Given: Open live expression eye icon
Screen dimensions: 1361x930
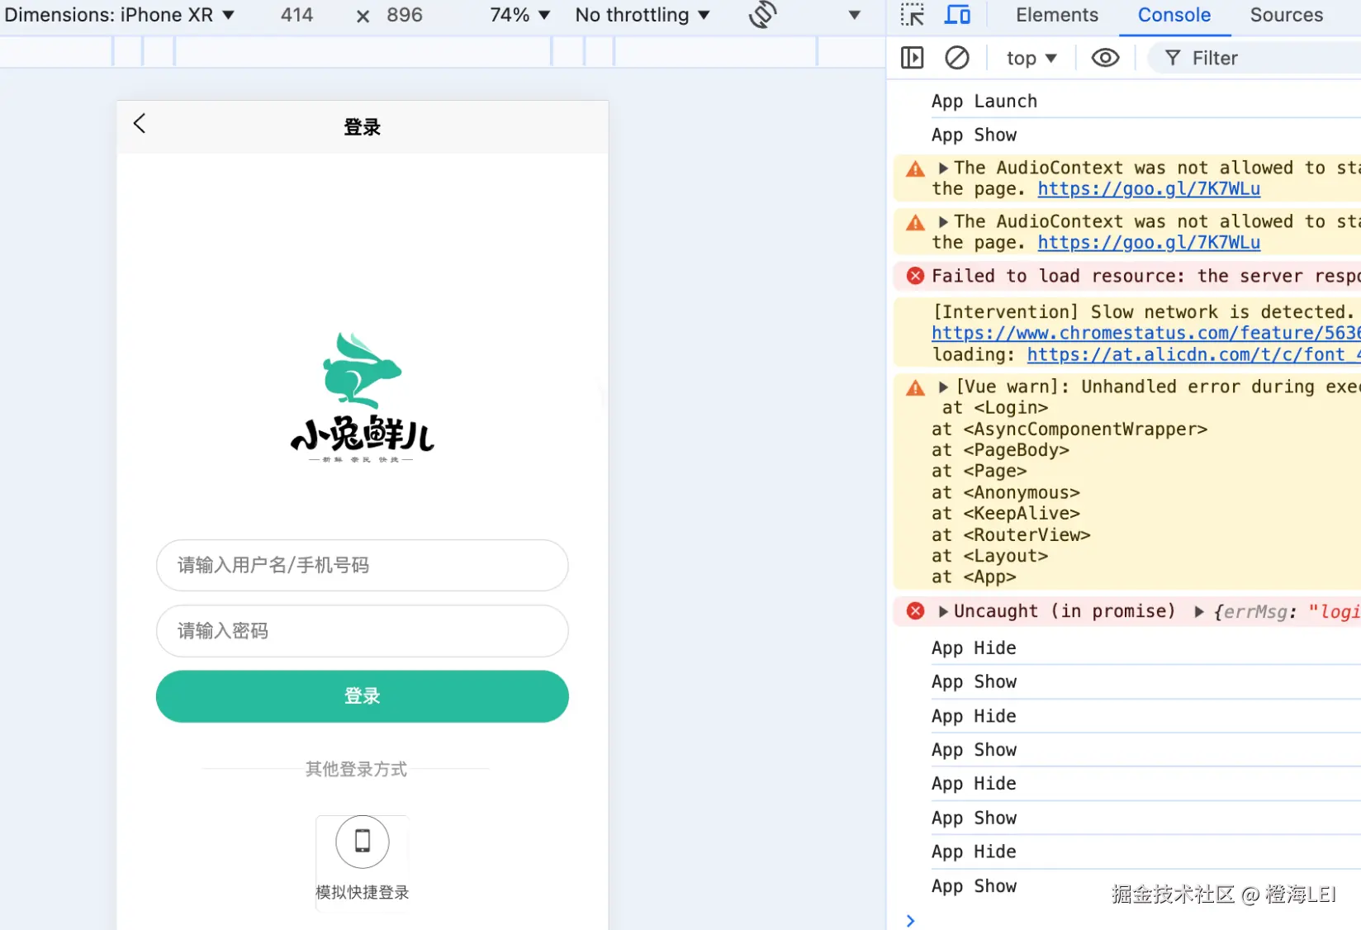Looking at the screenshot, I should 1105,58.
